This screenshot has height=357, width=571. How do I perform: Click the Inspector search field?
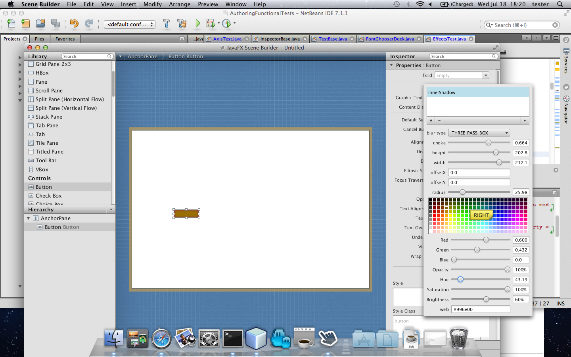pos(463,56)
